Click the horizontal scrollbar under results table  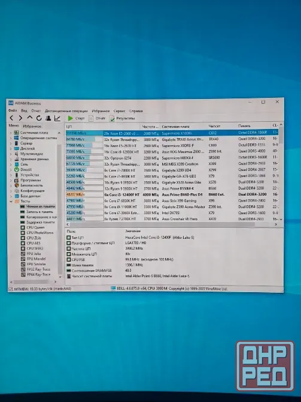point(162,224)
